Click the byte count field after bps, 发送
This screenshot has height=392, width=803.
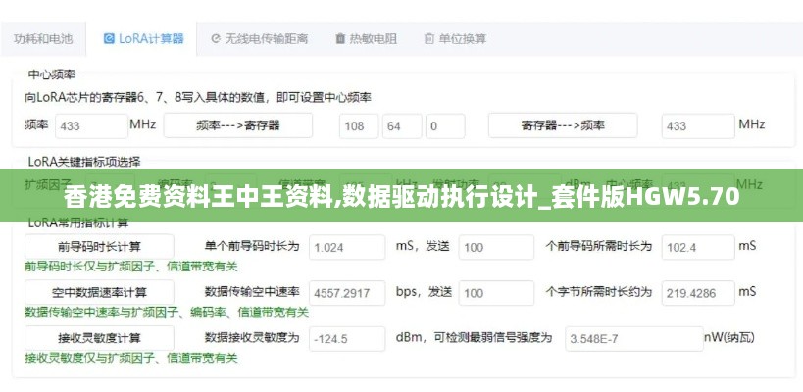(496, 293)
